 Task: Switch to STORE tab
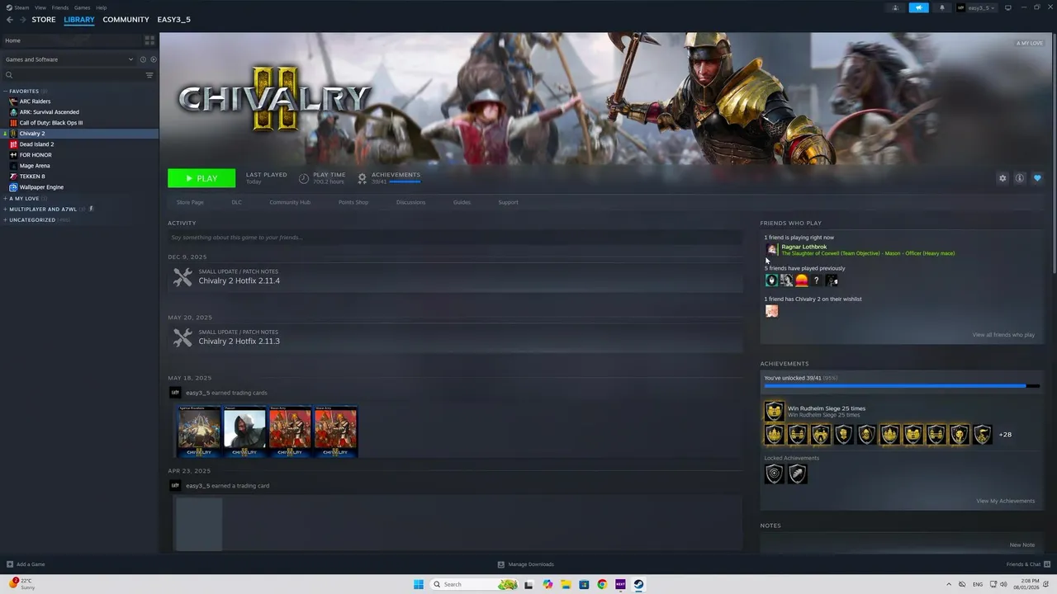[x=44, y=20]
